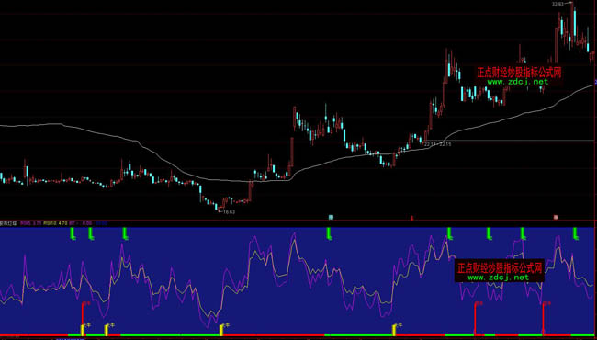Select the green marker above the 22.14 breakout

click(x=449, y=233)
